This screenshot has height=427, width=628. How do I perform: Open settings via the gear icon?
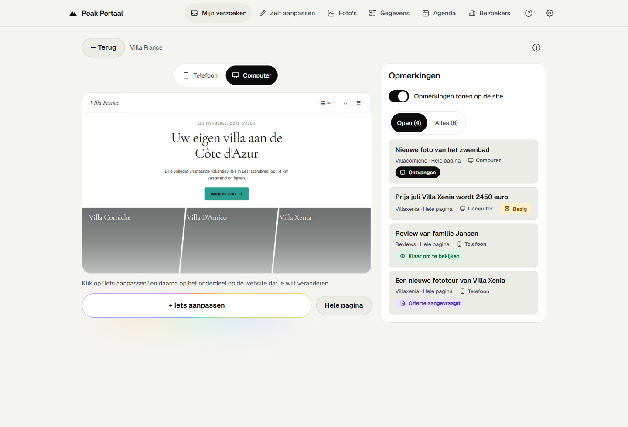549,13
